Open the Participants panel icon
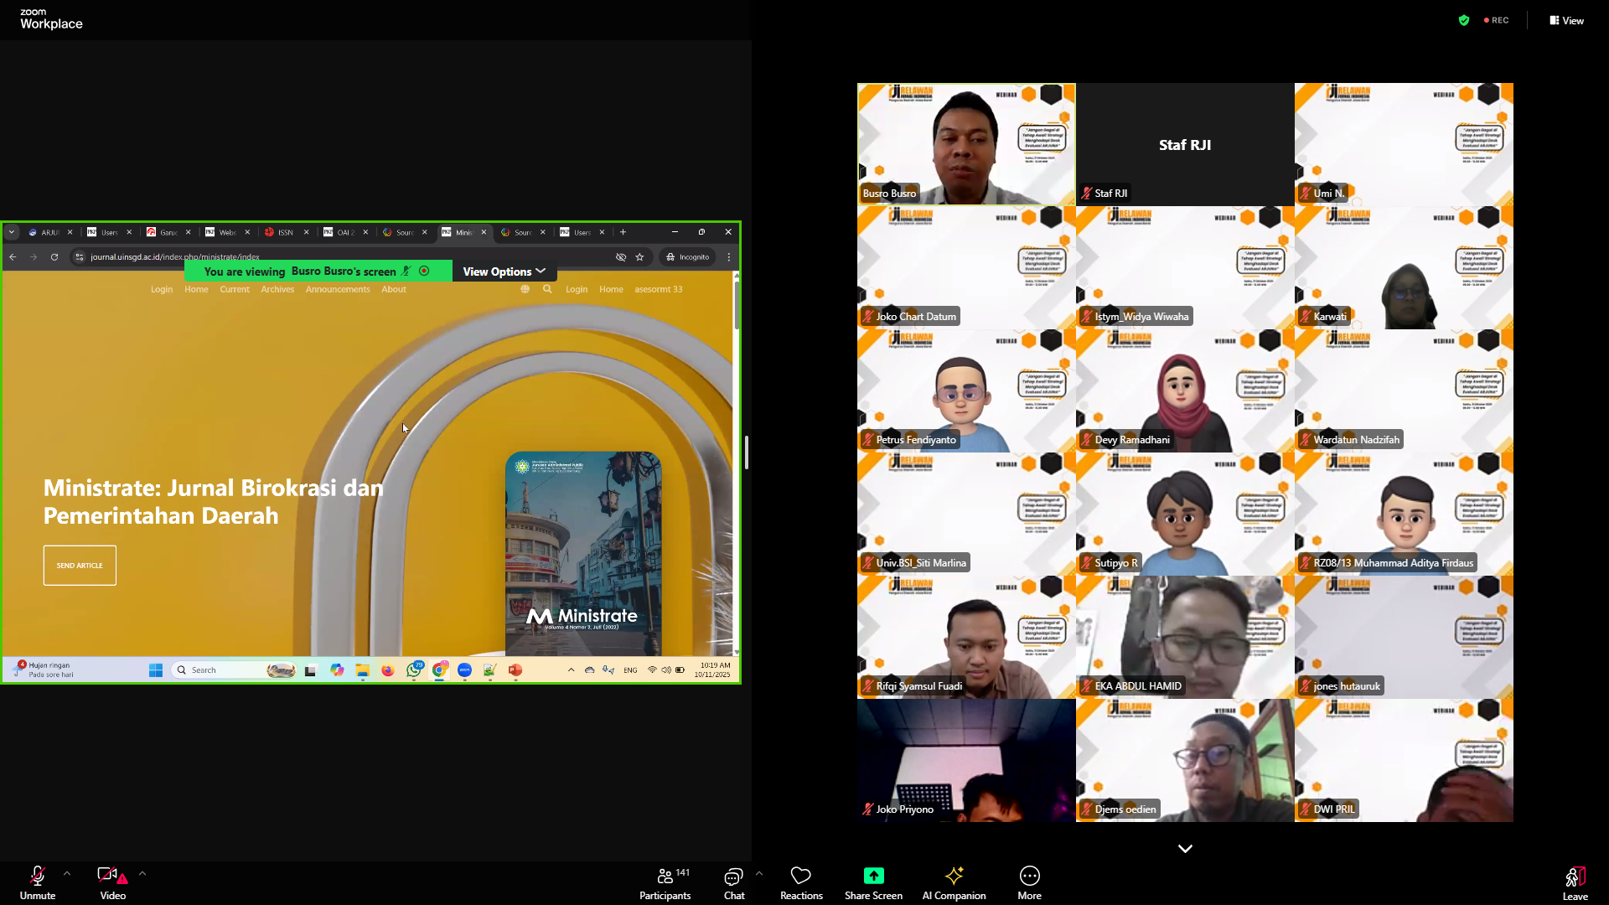 [665, 877]
